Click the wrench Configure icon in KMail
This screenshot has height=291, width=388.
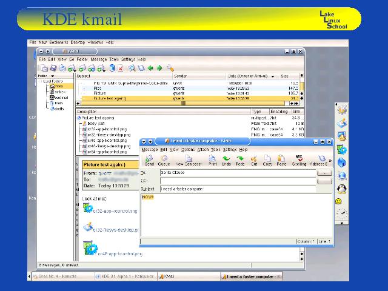pos(170,68)
